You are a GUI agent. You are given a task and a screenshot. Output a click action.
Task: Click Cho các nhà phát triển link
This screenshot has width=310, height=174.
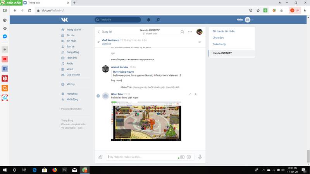click(73, 124)
